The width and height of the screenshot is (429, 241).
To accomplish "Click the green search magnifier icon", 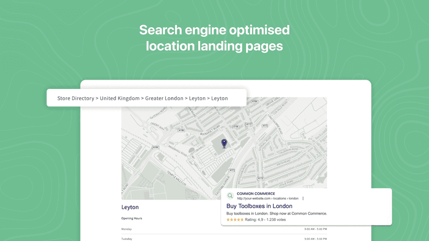I will pyautogui.click(x=230, y=195).
